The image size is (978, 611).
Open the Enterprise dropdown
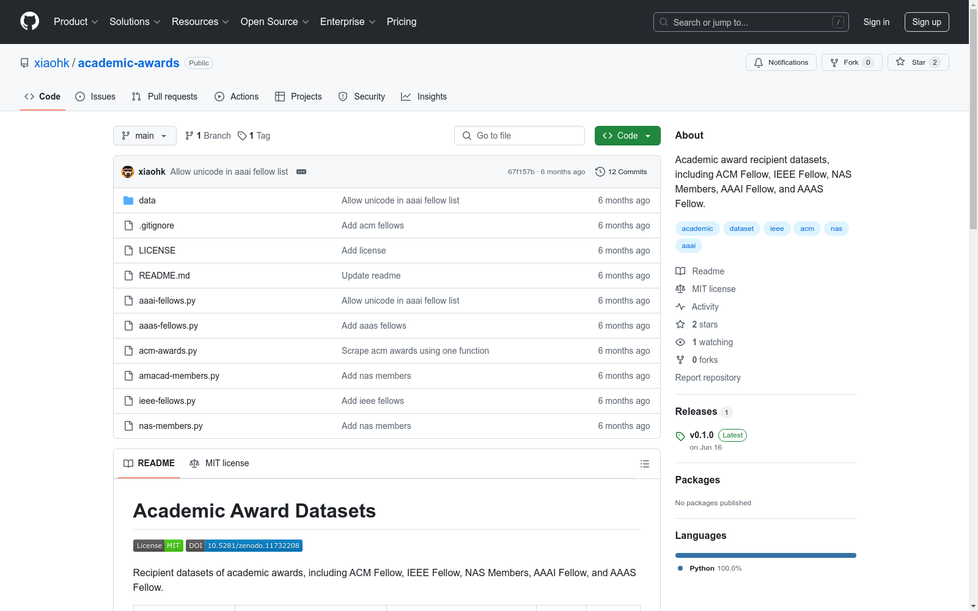pyautogui.click(x=348, y=22)
